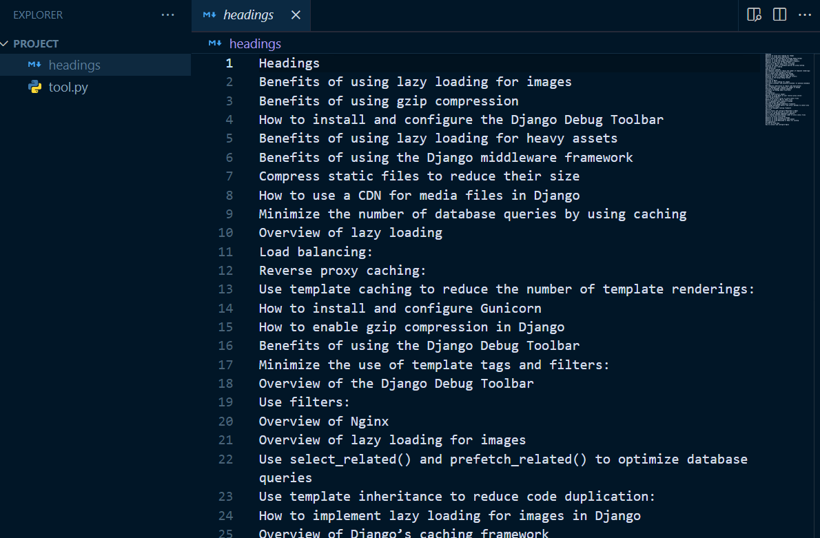Click the 'Headings' text on line 1
820x538 pixels.
click(x=289, y=63)
